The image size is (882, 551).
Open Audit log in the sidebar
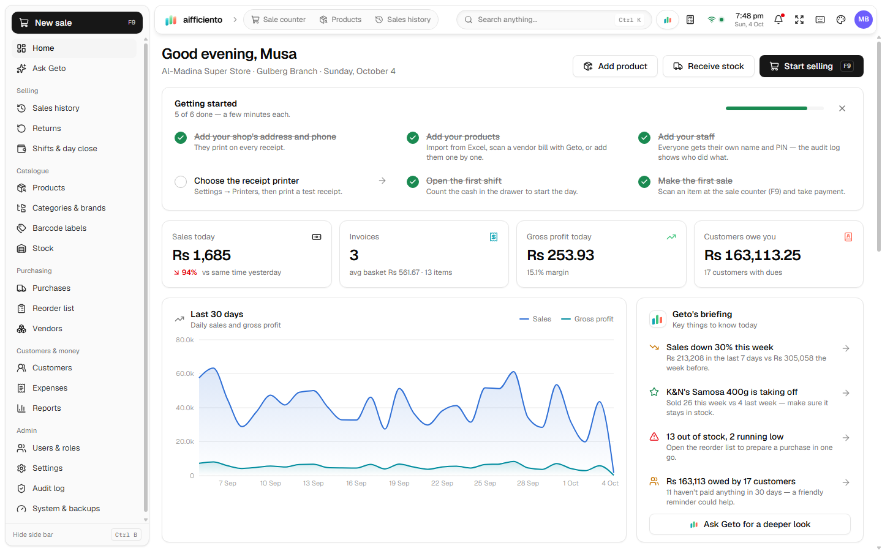74,489
